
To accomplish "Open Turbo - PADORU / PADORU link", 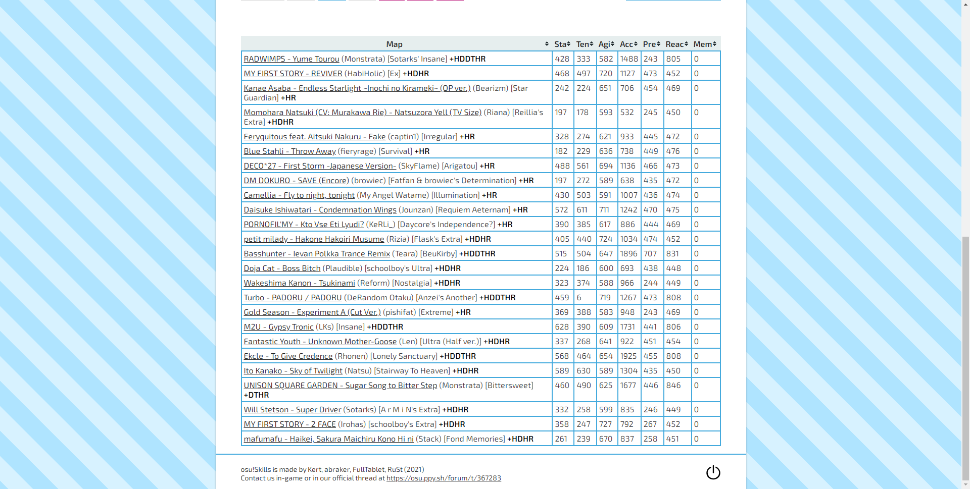I will point(293,298).
